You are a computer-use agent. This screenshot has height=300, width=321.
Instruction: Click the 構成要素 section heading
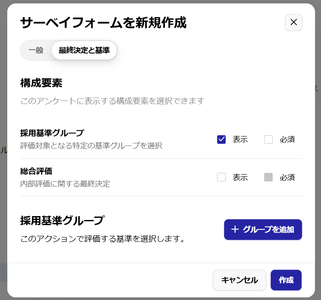[x=41, y=83]
